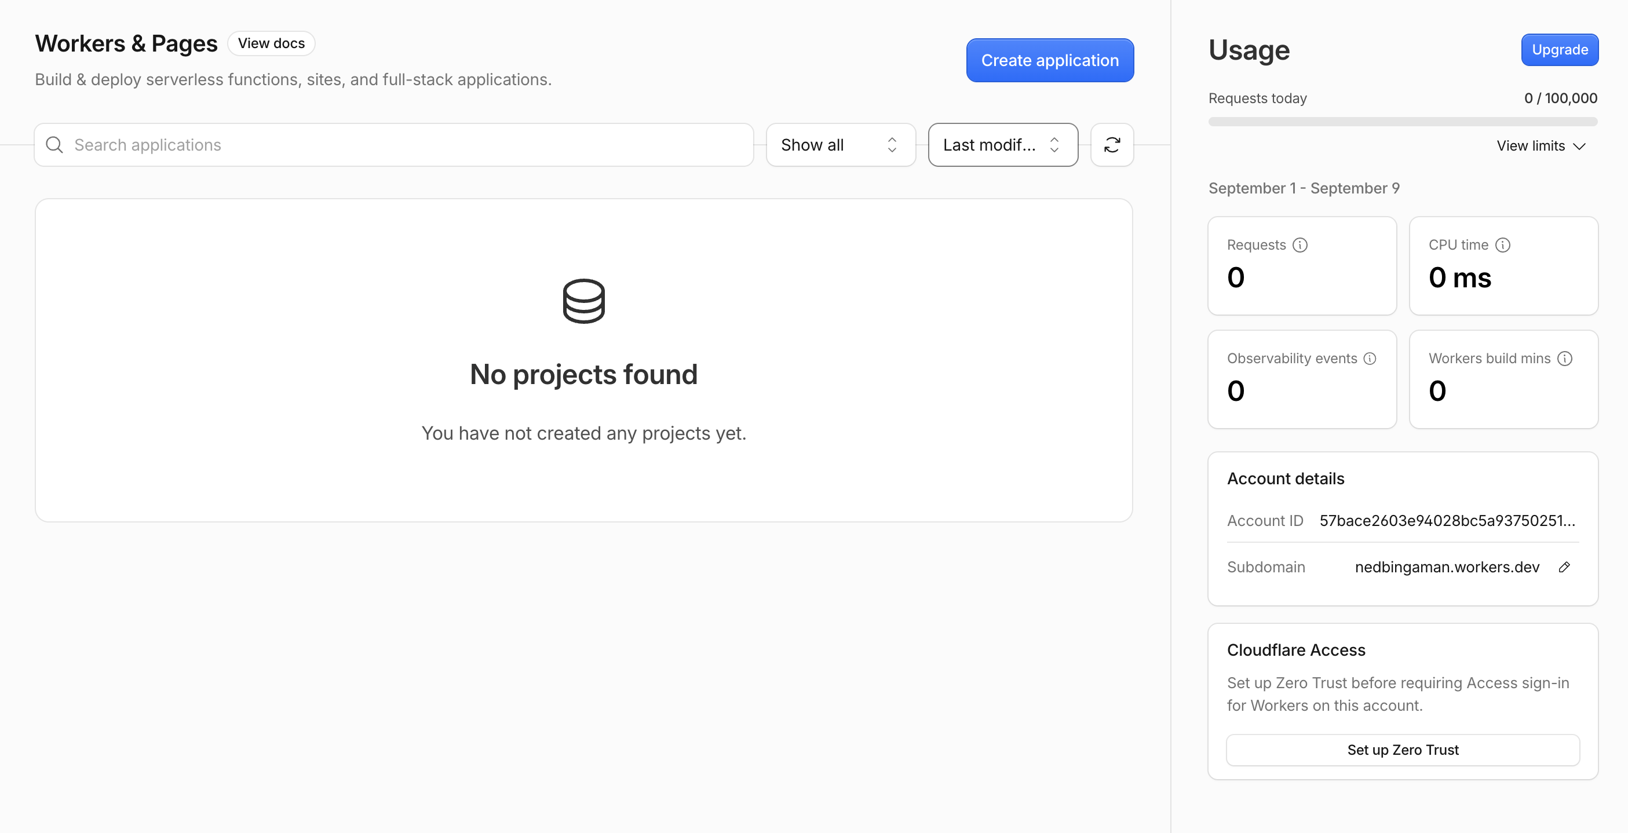Click the Create application button

[1050, 60]
